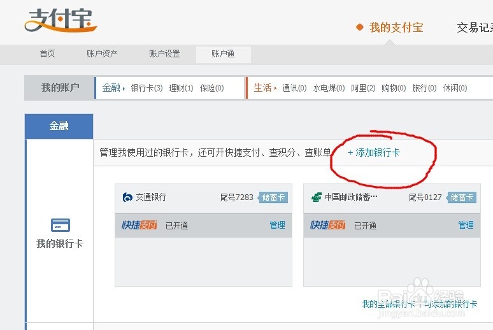Click 尾号7283 card number text
This screenshot has width=493, height=330.
pyautogui.click(x=236, y=197)
